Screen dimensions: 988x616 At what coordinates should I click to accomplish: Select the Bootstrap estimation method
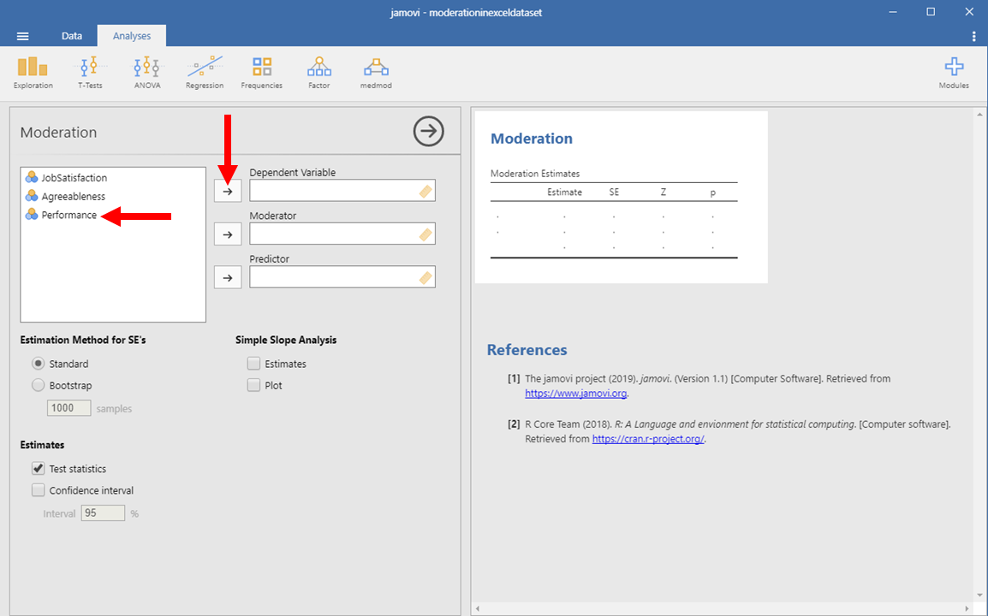tap(39, 386)
